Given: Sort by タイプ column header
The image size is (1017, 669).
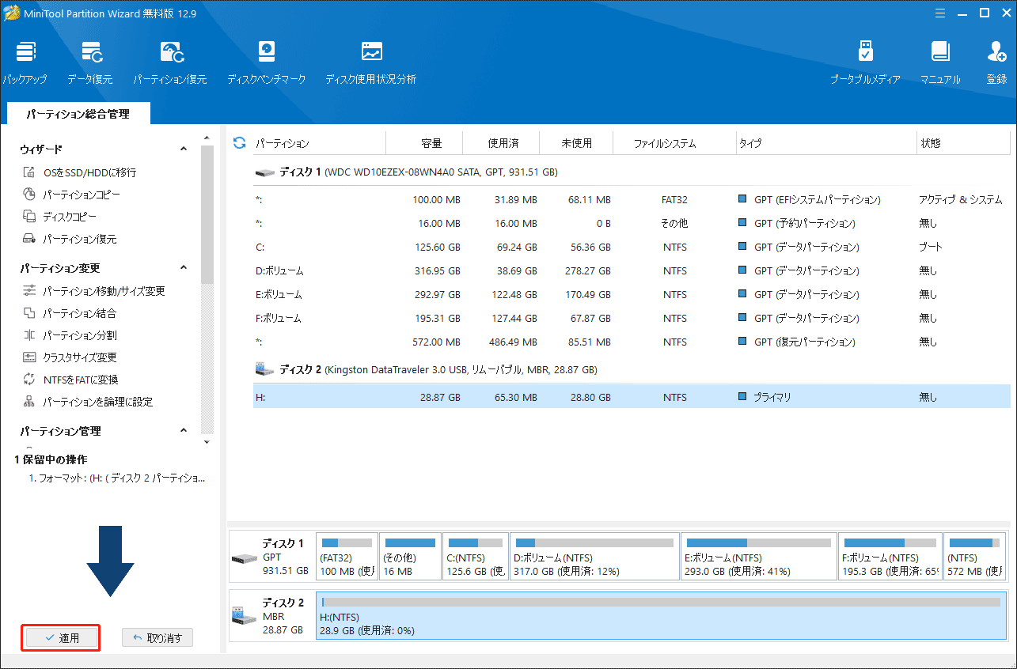Looking at the screenshot, I should 826,143.
